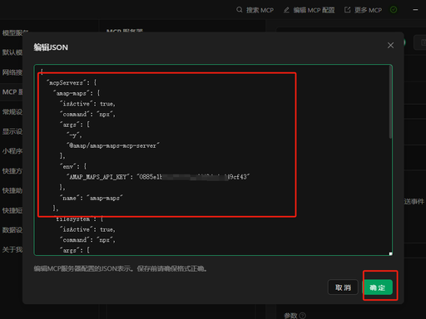Click the pencil edit icon

click(286, 10)
